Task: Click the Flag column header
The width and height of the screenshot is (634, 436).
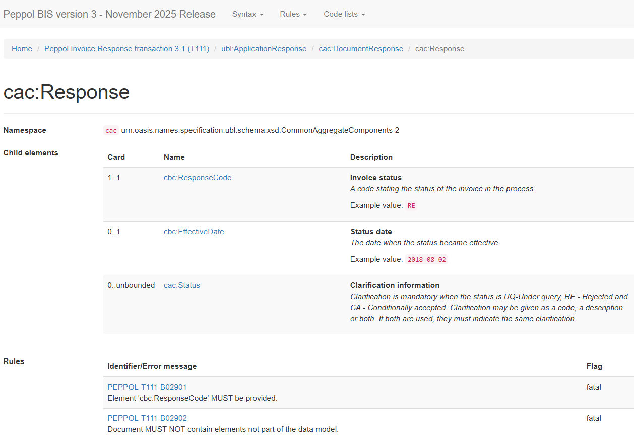Action: pos(594,366)
